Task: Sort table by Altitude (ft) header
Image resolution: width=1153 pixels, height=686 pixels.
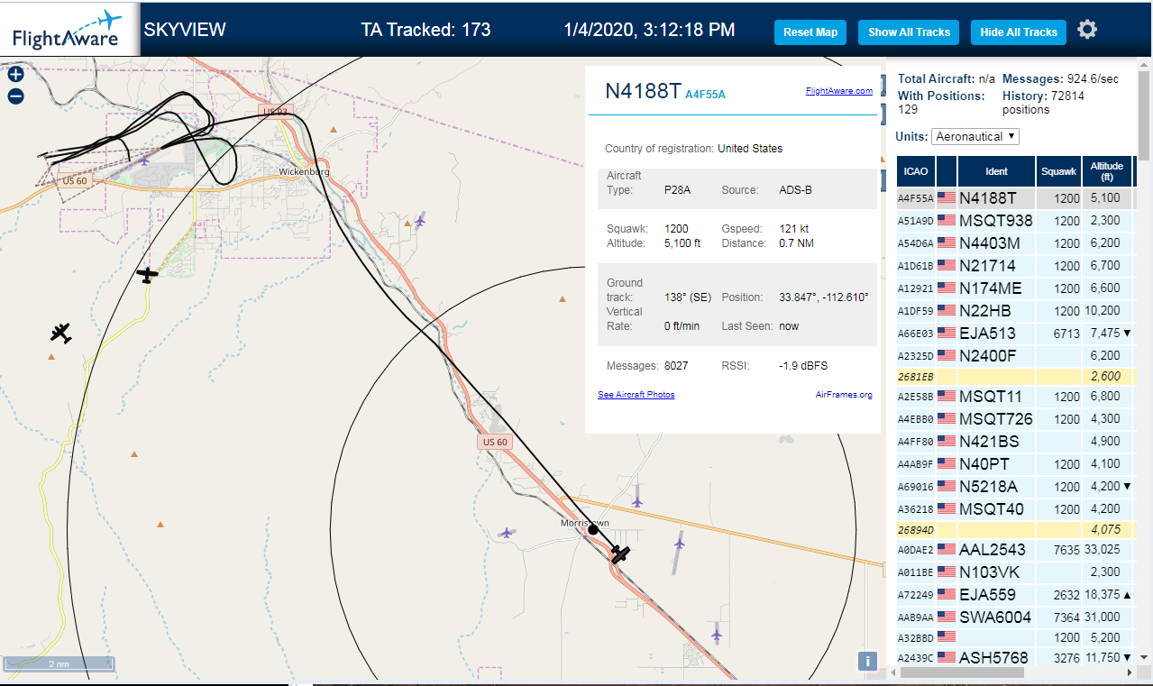Action: 1107,171
